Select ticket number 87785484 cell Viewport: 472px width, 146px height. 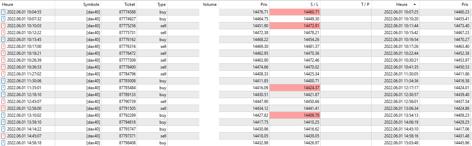coord(127,87)
